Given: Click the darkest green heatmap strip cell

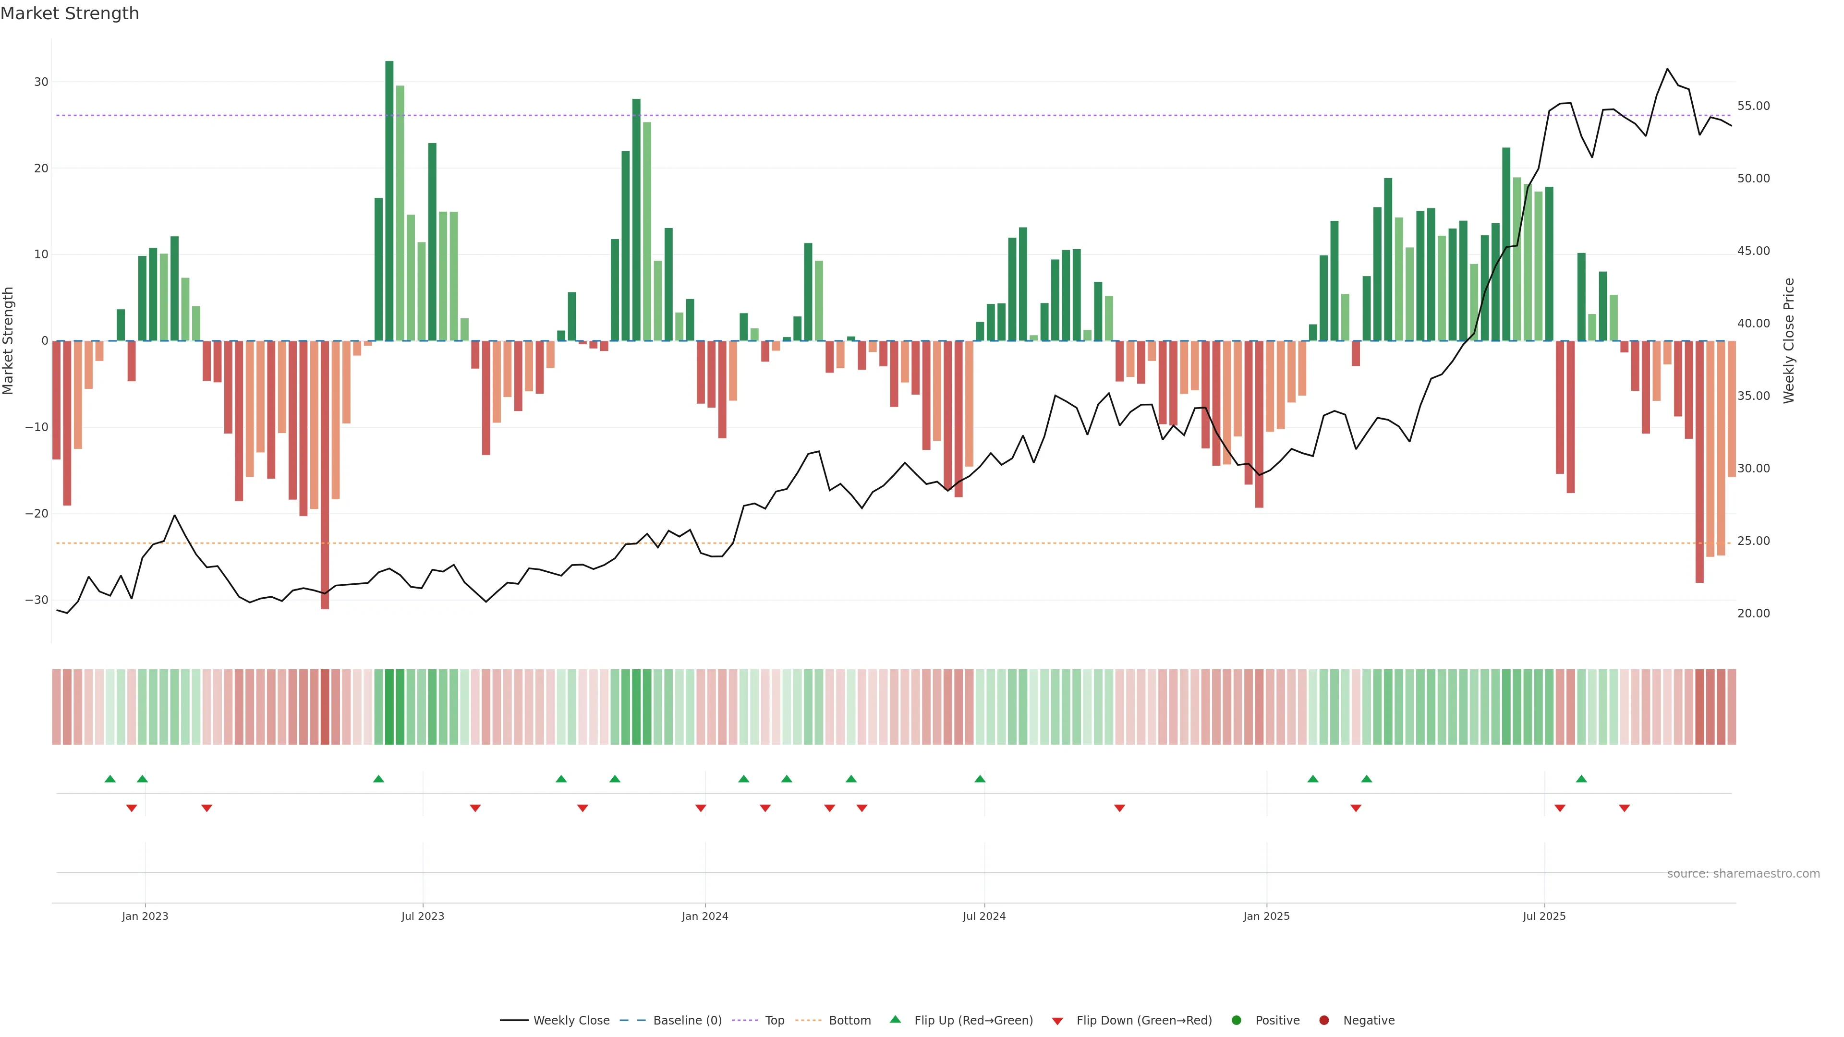Looking at the screenshot, I should (x=388, y=707).
